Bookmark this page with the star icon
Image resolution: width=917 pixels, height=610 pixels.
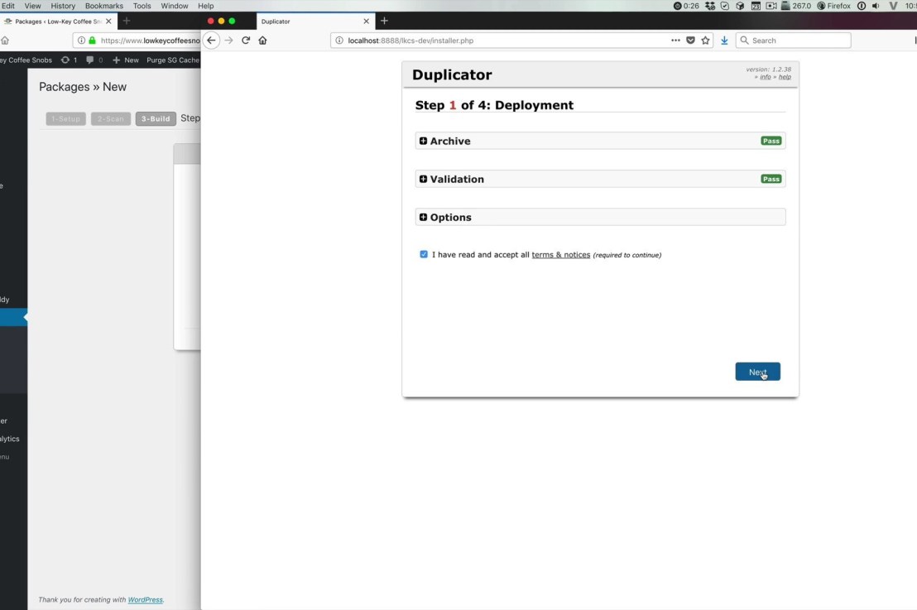pyautogui.click(x=704, y=40)
